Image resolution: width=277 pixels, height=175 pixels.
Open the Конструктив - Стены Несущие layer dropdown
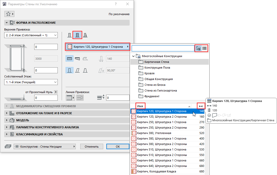[45, 147]
